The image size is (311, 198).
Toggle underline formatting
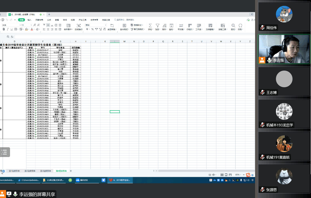[x=12, y=29]
